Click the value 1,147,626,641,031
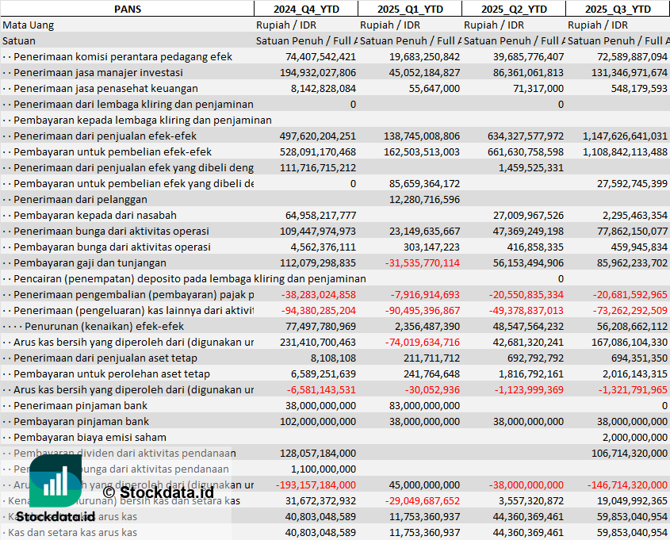 [625, 136]
